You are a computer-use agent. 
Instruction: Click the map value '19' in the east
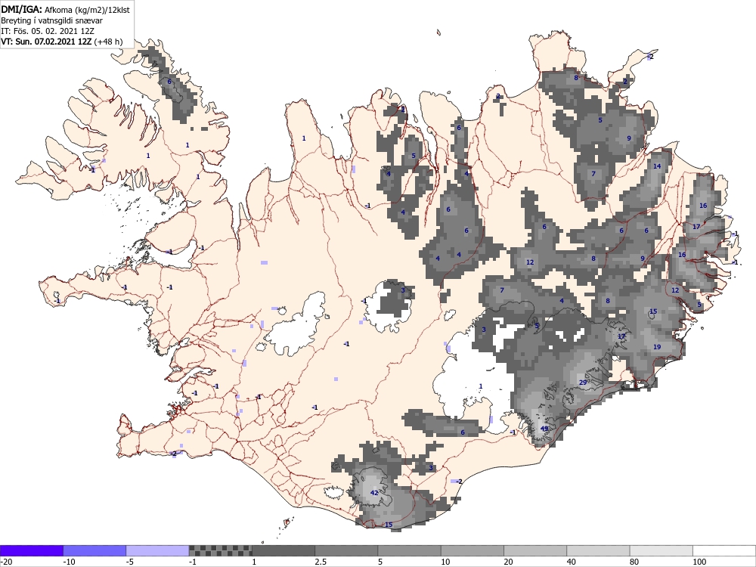pyautogui.click(x=657, y=347)
